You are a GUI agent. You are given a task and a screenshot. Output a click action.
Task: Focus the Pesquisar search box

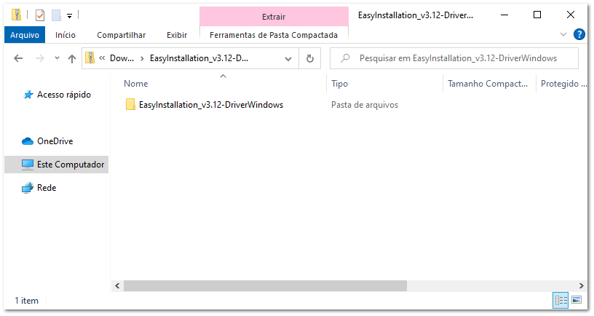pyautogui.click(x=454, y=58)
